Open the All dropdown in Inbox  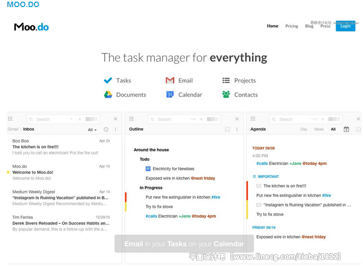(92, 130)
